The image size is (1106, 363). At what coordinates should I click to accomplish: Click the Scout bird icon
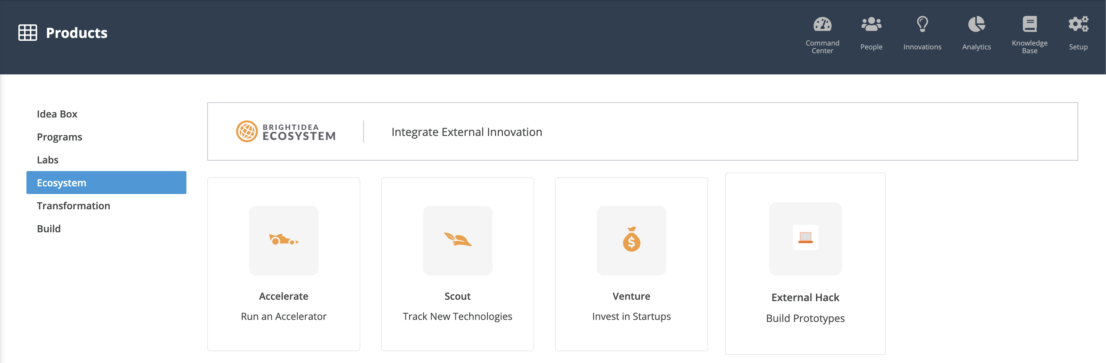458,240
